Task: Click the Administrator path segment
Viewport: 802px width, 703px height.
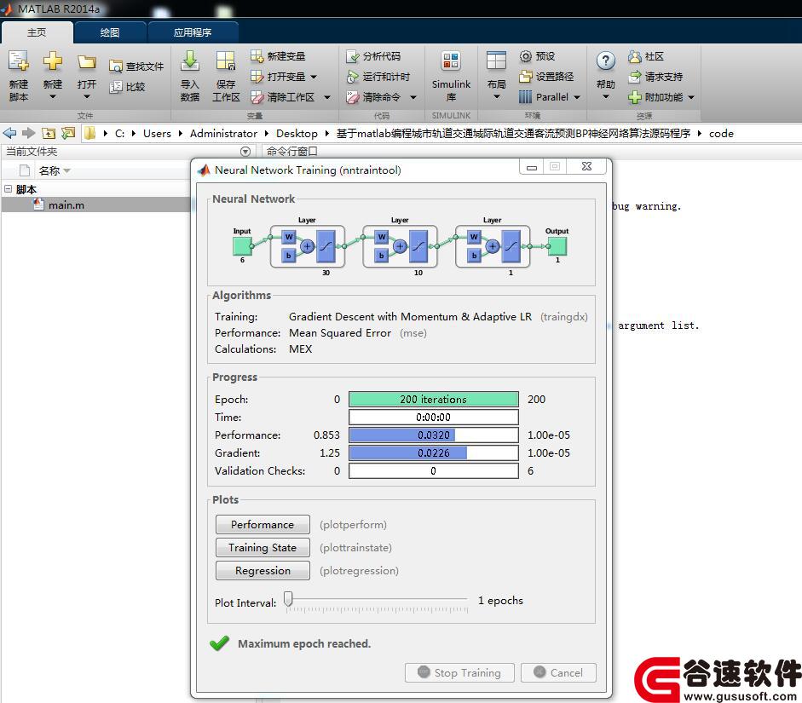Action: click(223, 134)
